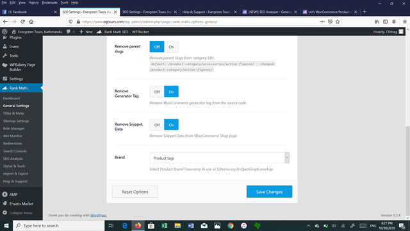410x231 pixels.
Task: Open Chrome from the taskbar
Action: (231, 225)
